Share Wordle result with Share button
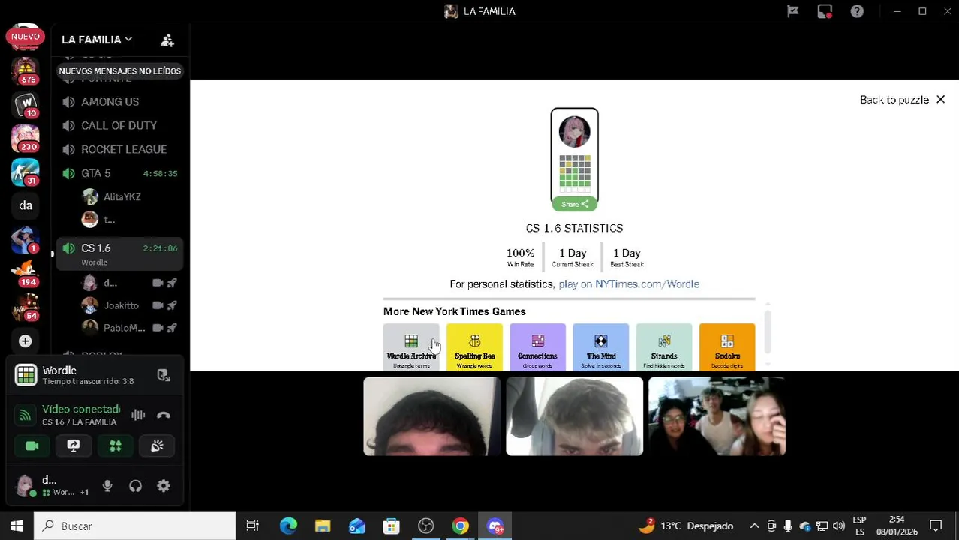The height and width of the screenshot is (540, 959). click(574, 204)
